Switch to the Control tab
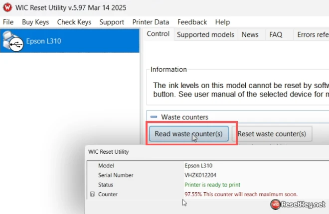This screenshot has width=329, height=214. click(x=158, y=34)
